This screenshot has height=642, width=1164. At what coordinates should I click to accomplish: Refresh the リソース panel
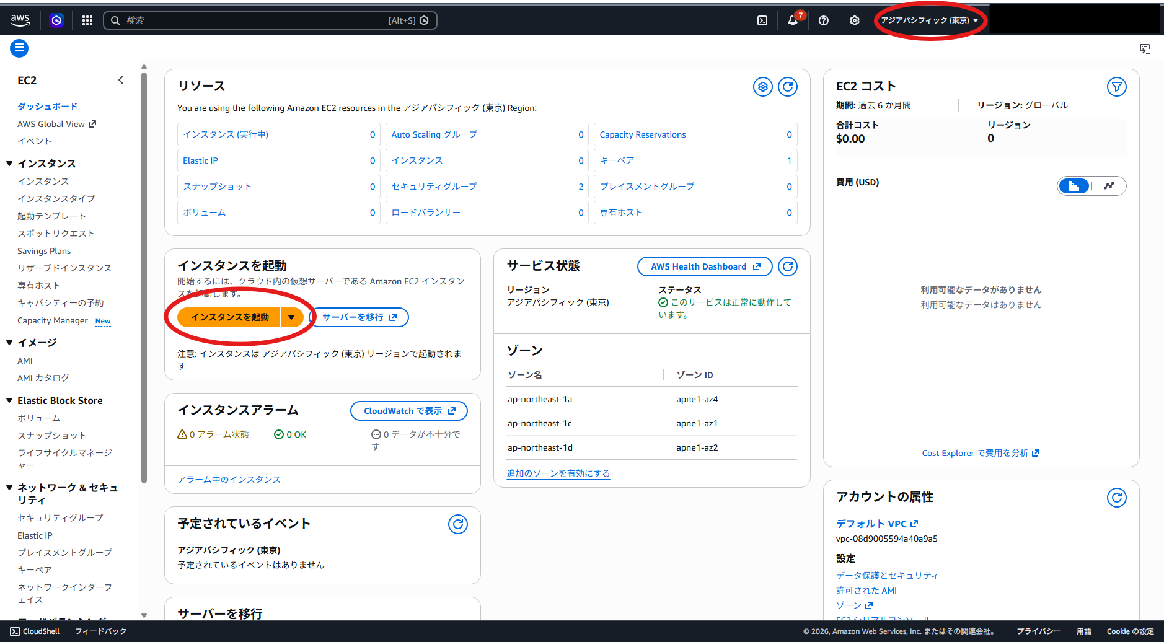point(788,87)
